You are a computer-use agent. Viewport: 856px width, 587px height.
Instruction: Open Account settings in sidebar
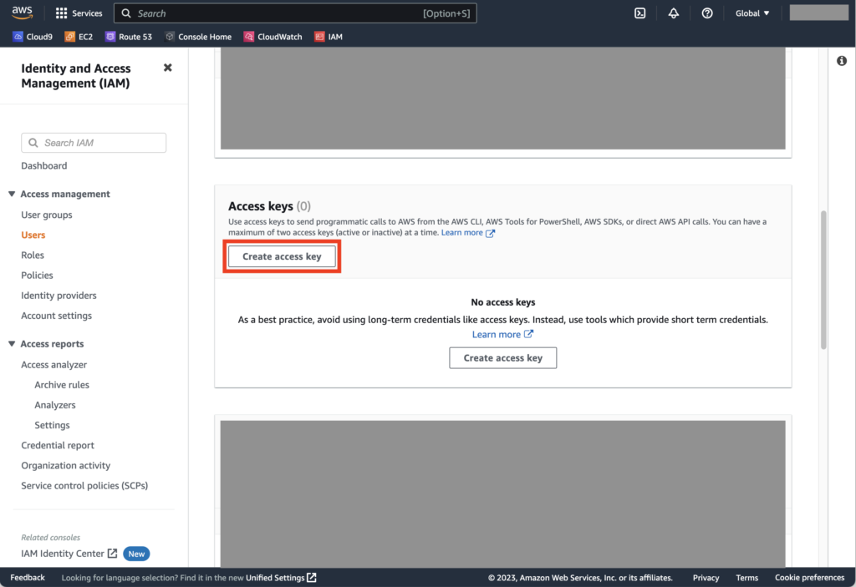(x=57, y=316)
